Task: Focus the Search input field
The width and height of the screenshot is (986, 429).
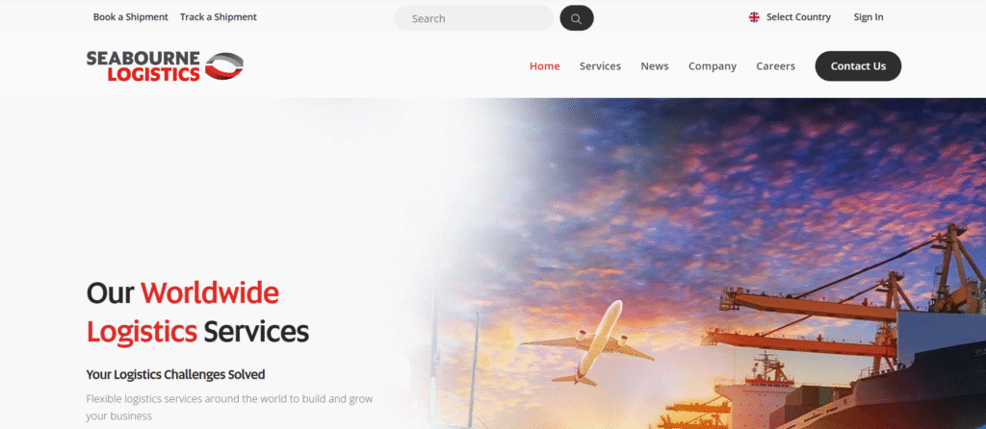Action: tap(474, 18)
